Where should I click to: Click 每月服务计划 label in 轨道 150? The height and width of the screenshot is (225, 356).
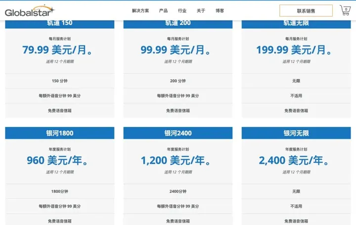click(60, 39)
